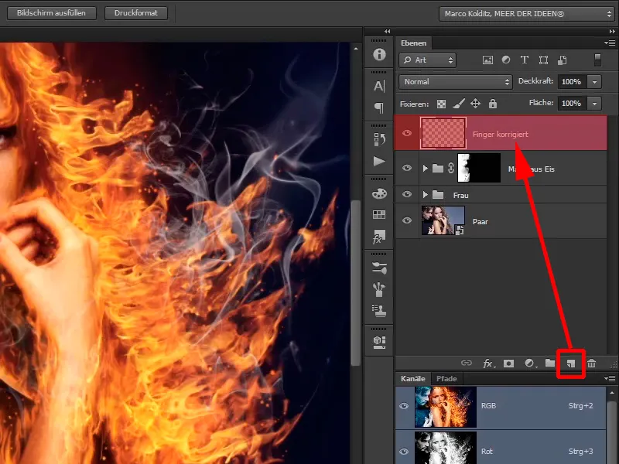The image size is (619, 464).
Task: Click Bildschirm ausfüllen button
Action: point(51,12)
